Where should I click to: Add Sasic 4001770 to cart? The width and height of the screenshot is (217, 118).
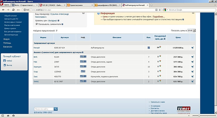[192, 76]
